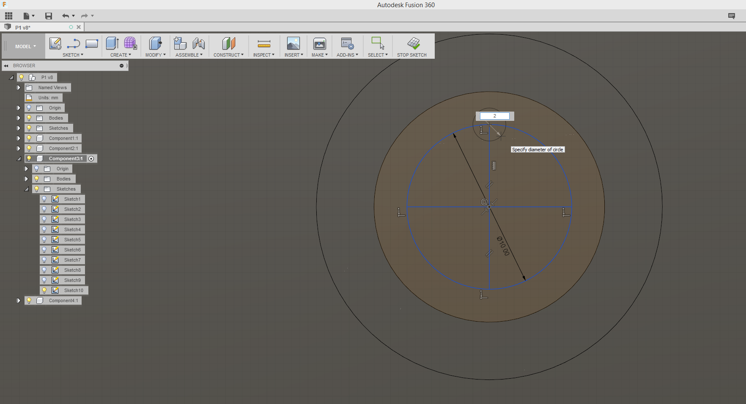Image resolution: width=746 pixels, height=404 pixels.
Task: Open the comments notification icon
Action: (x=732, y=16)
